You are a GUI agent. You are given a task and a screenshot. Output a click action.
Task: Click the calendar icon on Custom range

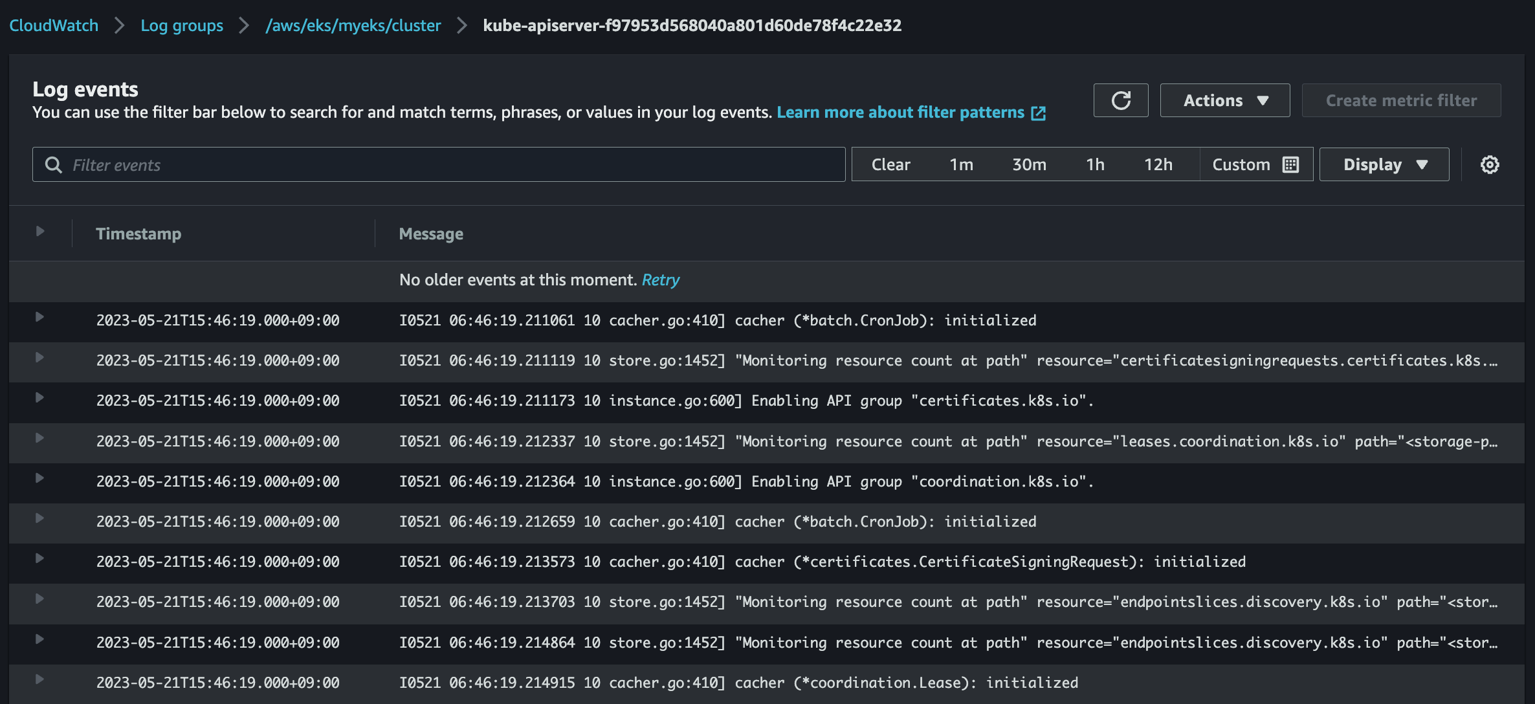(x=1291, y=164)
